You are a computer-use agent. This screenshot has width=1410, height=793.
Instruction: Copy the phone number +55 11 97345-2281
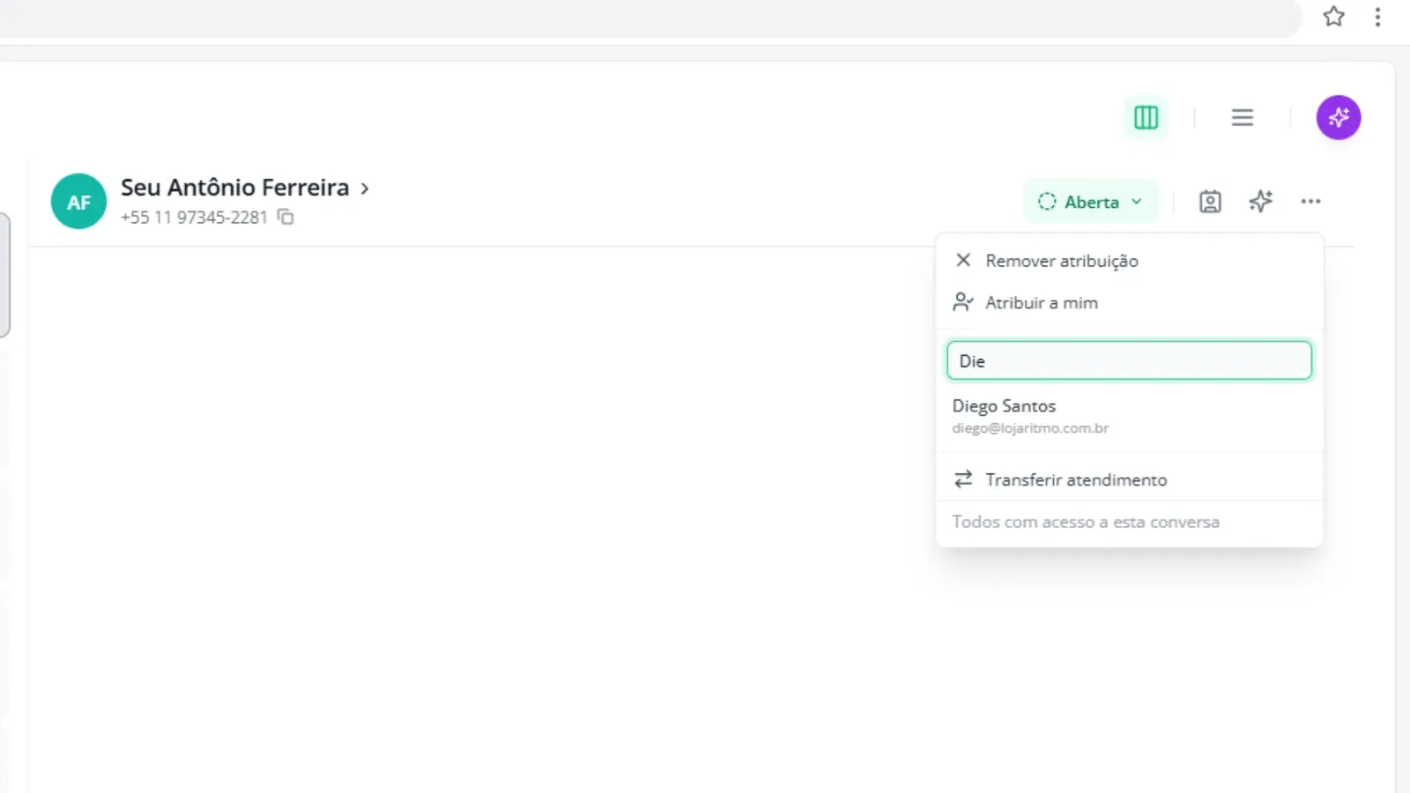(x=286, y=217)
